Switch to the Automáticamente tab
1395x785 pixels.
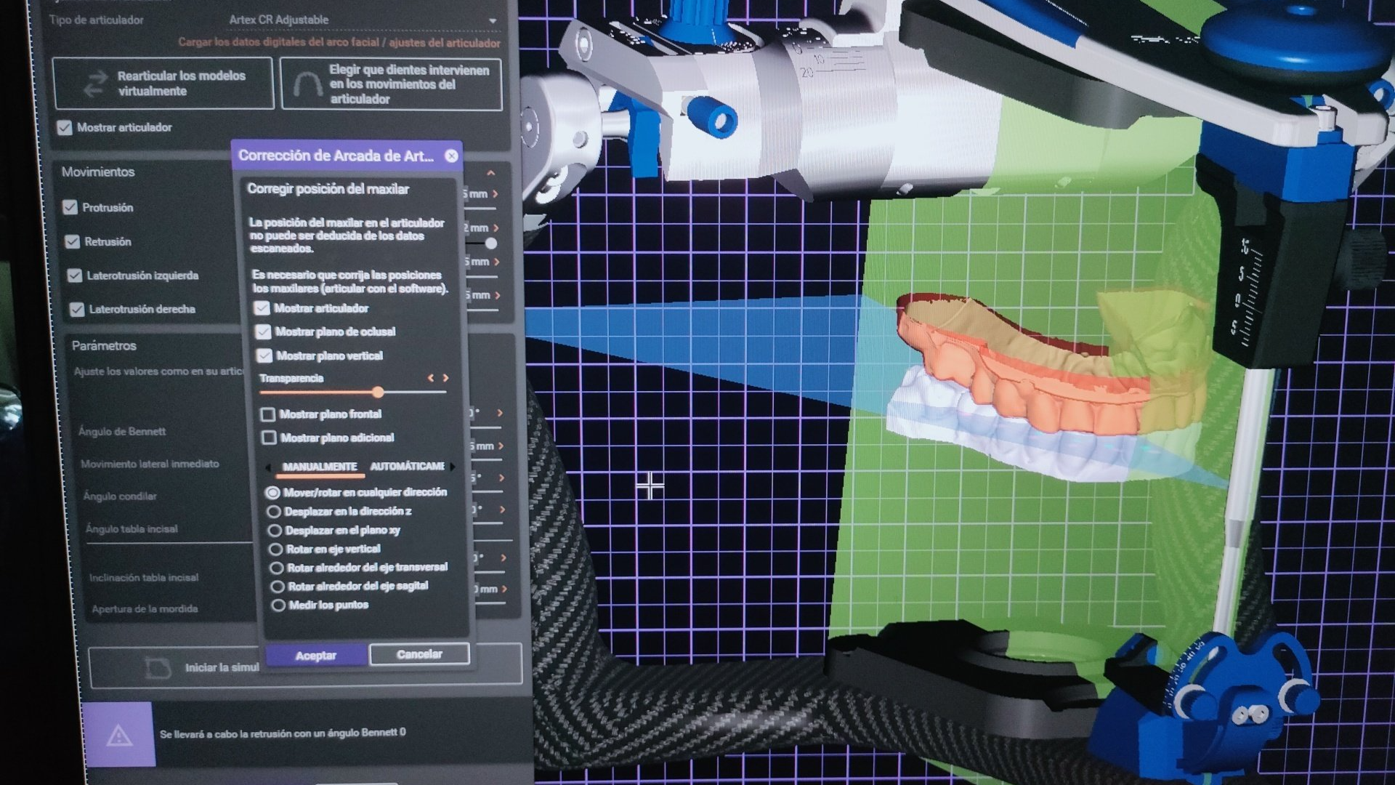tap(407, 466)
